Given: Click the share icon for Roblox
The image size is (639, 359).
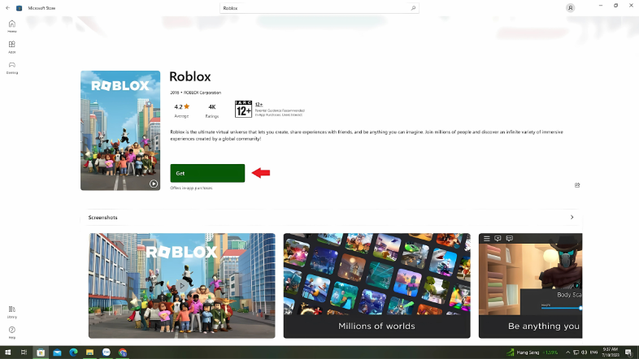Looking at the screenshot, I should pyautogui.click(x=577, y=185).
